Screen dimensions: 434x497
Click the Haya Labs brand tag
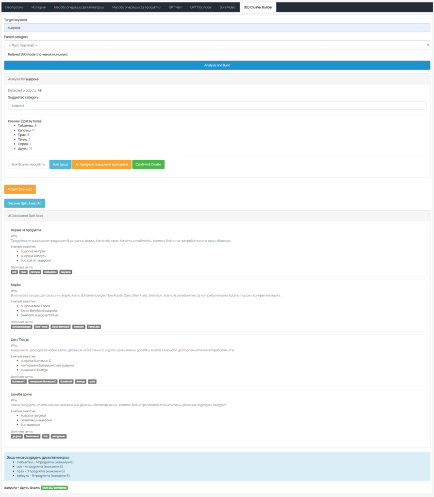[94, 327]
